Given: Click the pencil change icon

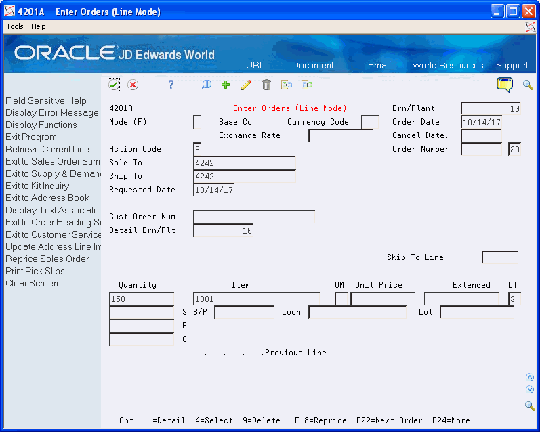Looking at the screenshot, I should tap(246, 85).
